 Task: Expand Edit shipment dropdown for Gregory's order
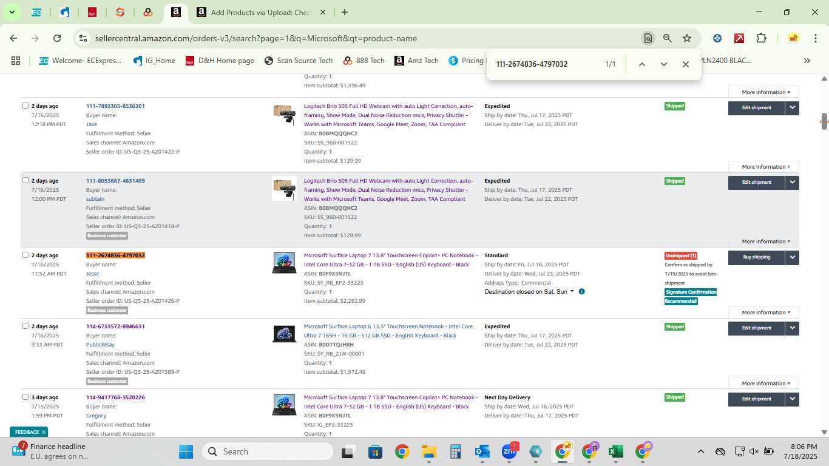(x=792, y=399)
